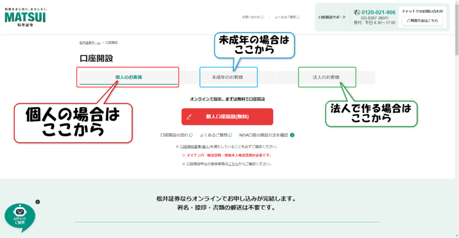Click the ご利用方法はこちら chat button

[x=422, y=21]
